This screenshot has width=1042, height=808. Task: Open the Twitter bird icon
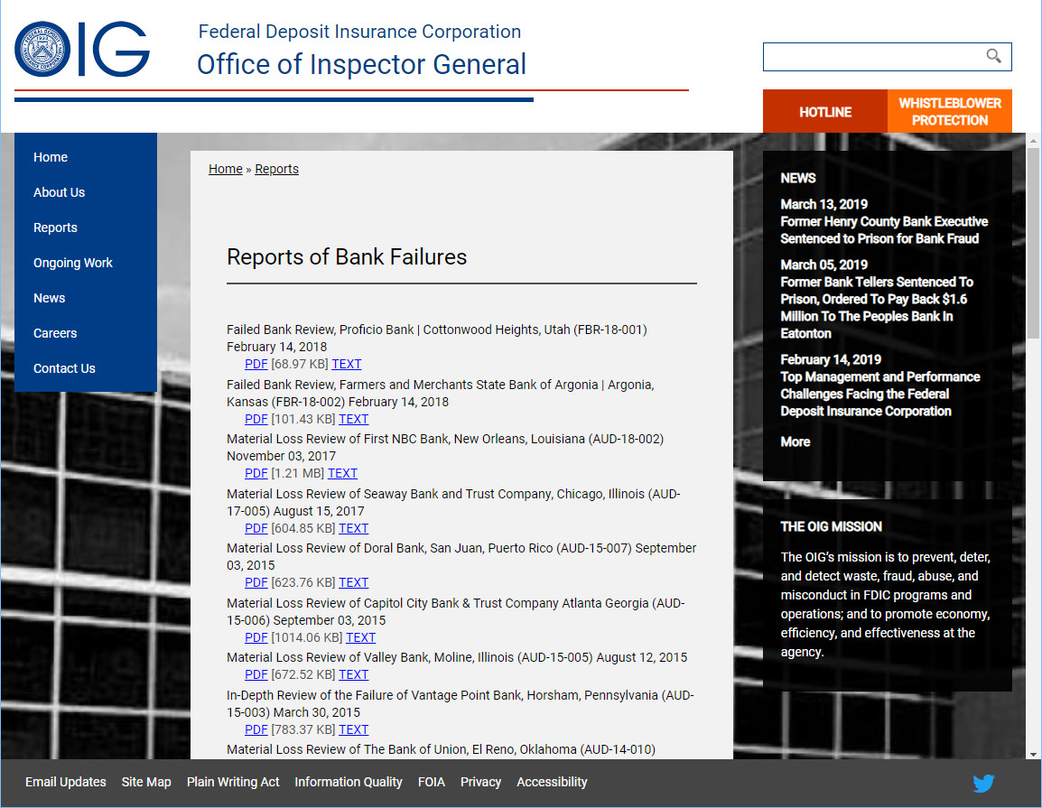(x=983, y=783)
